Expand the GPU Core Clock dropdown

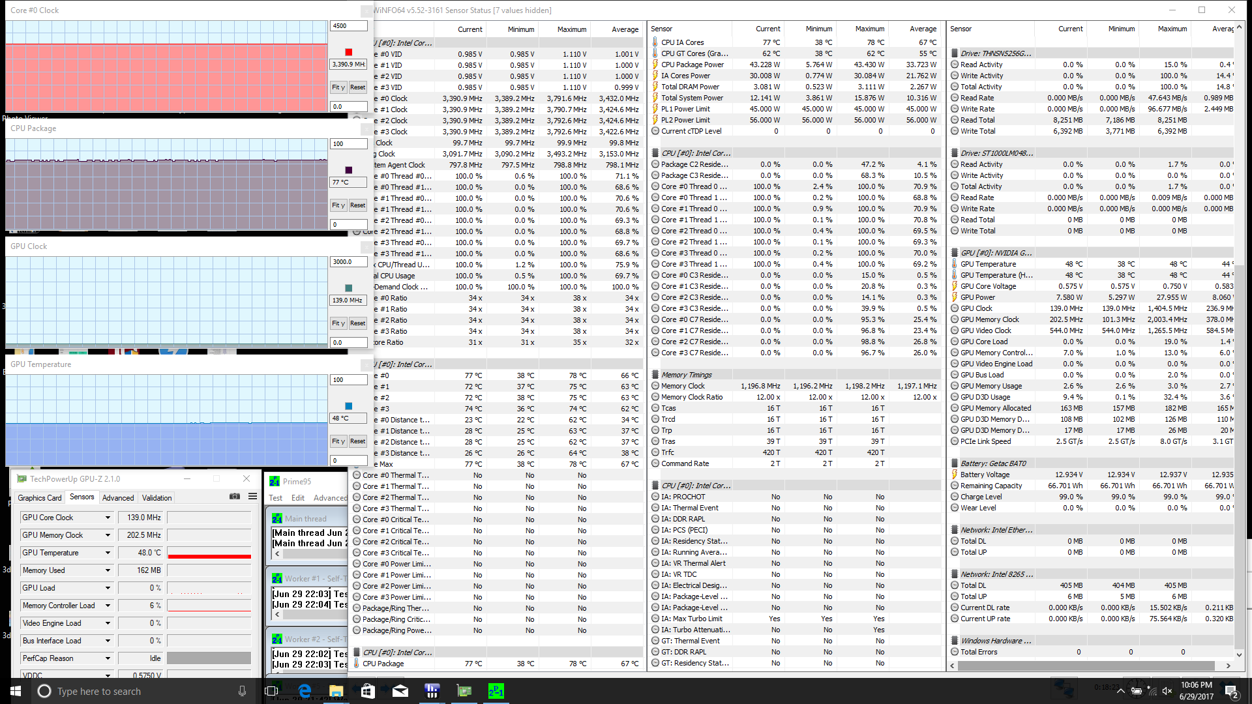pyautogui.click(x=108, y=518)
